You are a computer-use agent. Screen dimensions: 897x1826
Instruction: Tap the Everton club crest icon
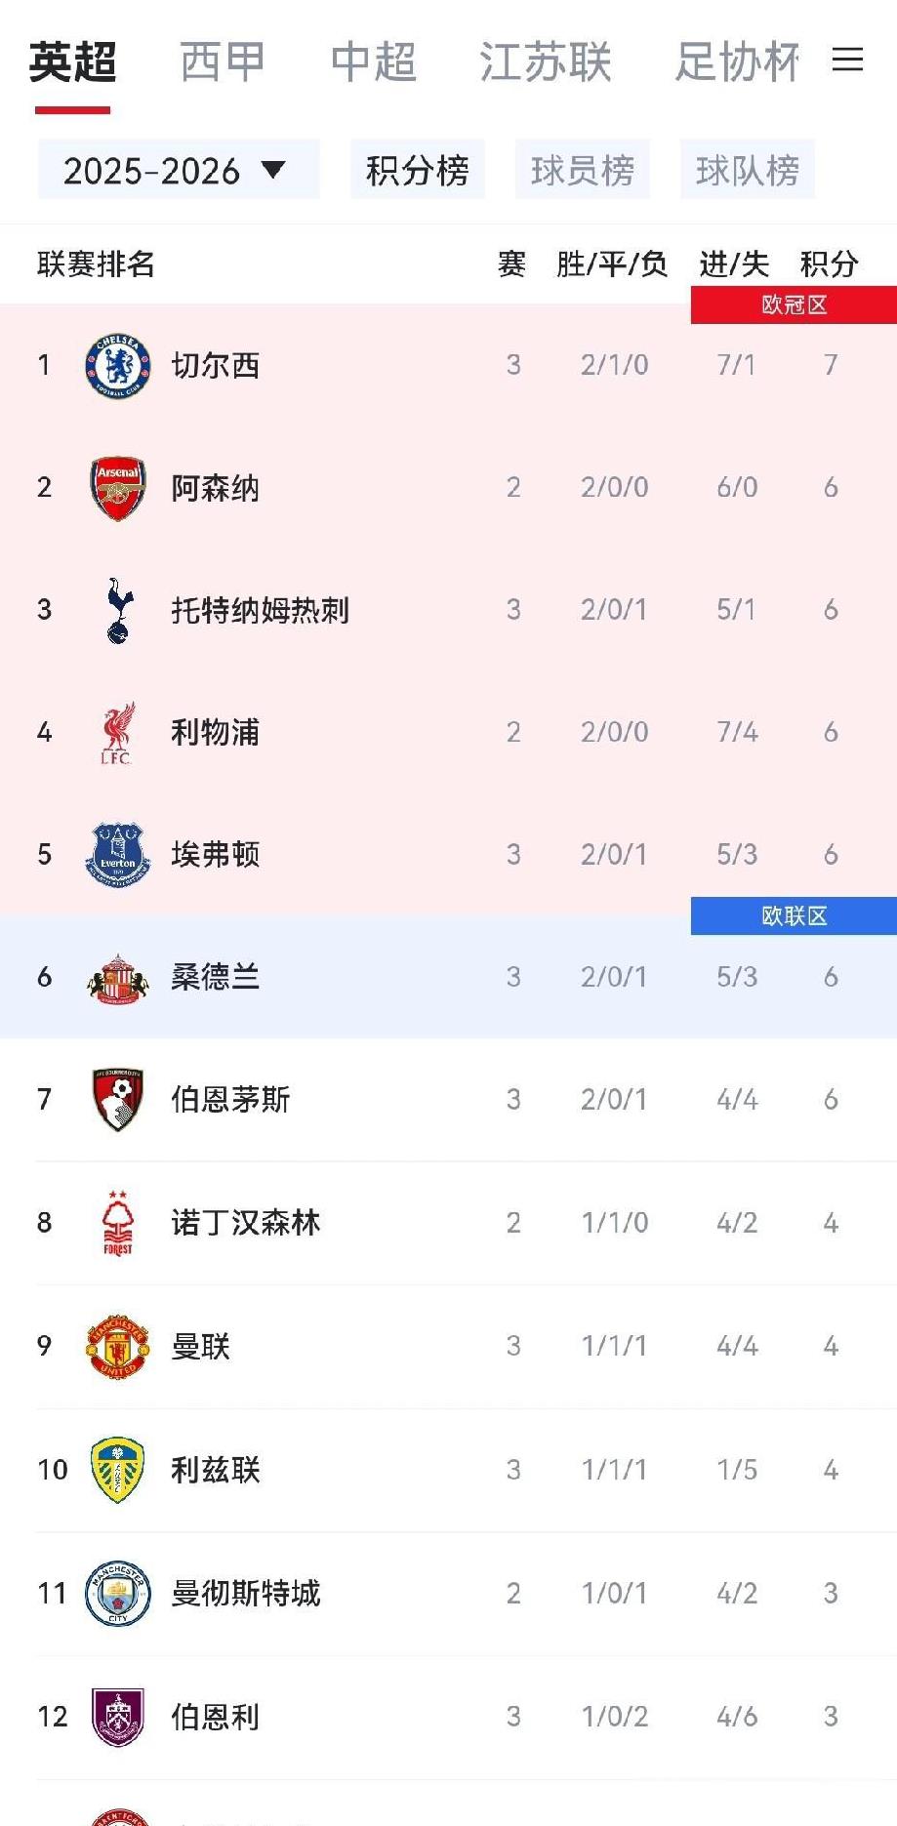117,854
